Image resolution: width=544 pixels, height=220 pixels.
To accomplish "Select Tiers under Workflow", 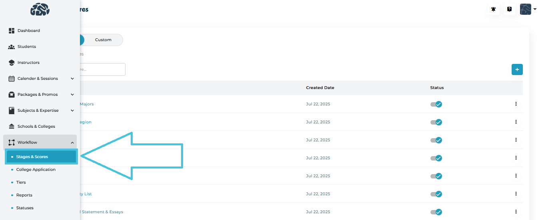I will (21, 182).
